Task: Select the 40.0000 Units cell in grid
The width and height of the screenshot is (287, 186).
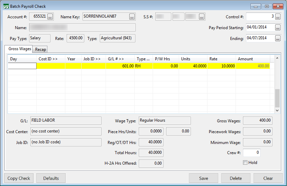Action: [193, 66]
